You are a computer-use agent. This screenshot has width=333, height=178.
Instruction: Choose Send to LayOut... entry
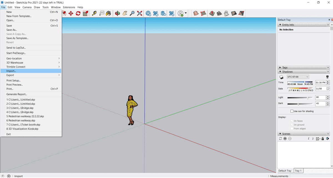[31, 48]
